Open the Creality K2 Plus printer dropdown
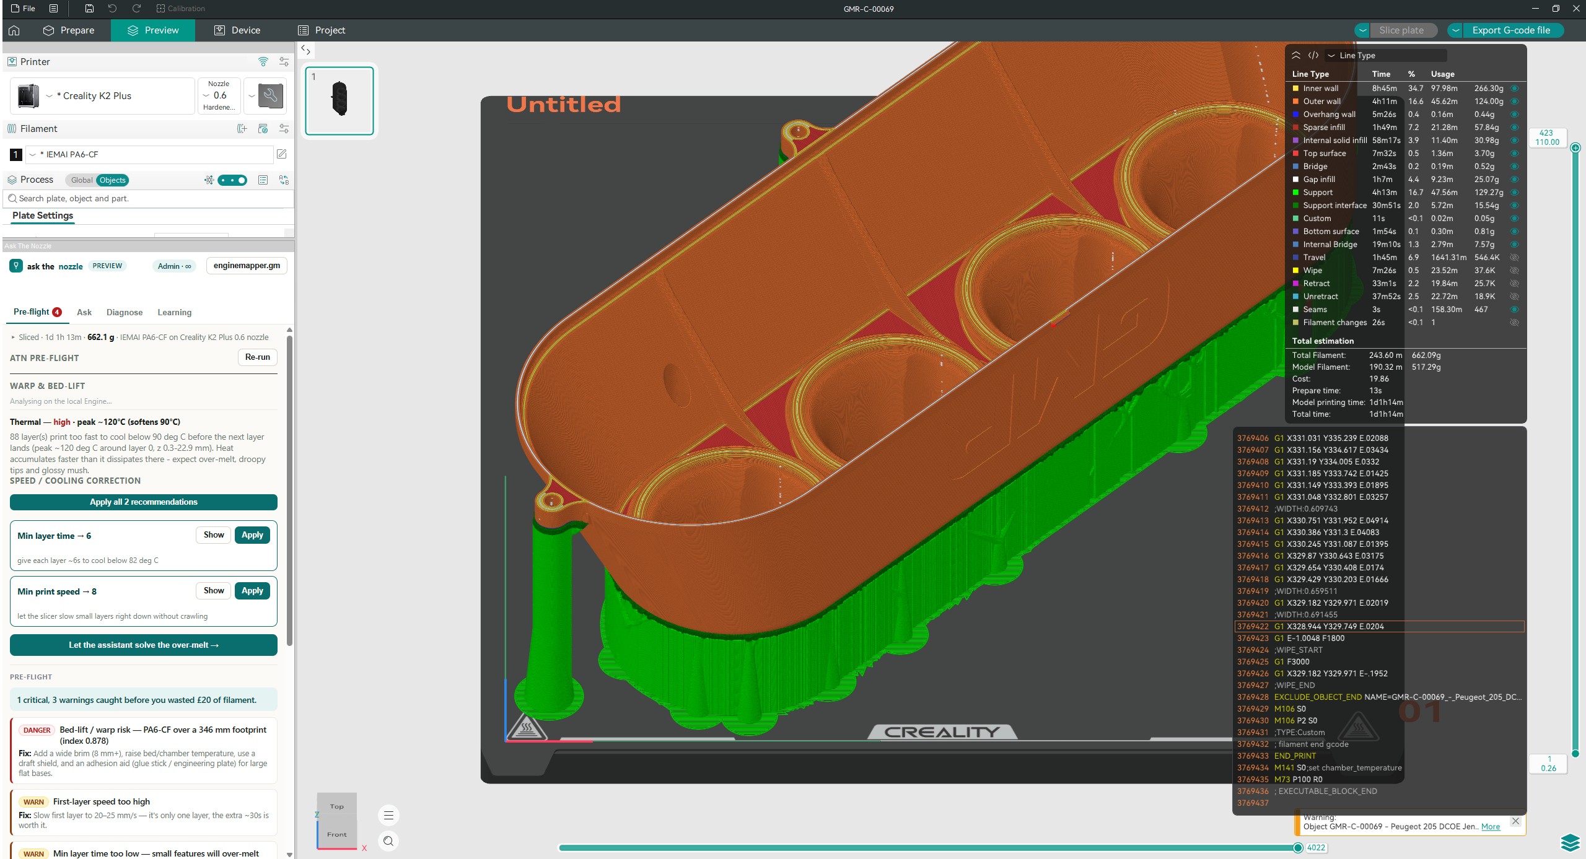Screen dimensions: 1586x859 click(x=103, y=96)
